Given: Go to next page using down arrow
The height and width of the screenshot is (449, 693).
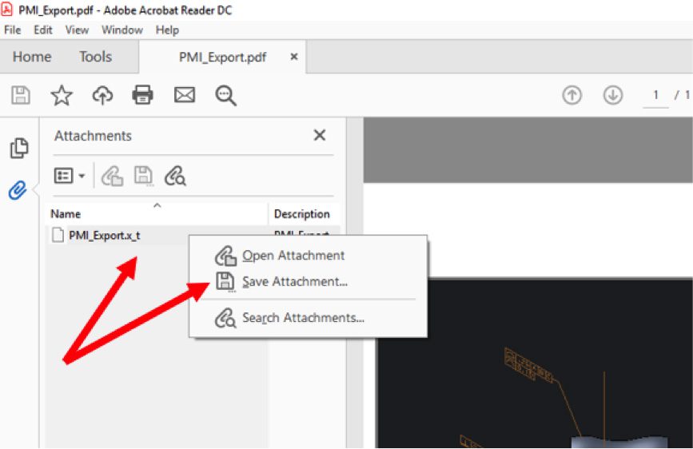Looking at the screenshot, I should point(613,95).
